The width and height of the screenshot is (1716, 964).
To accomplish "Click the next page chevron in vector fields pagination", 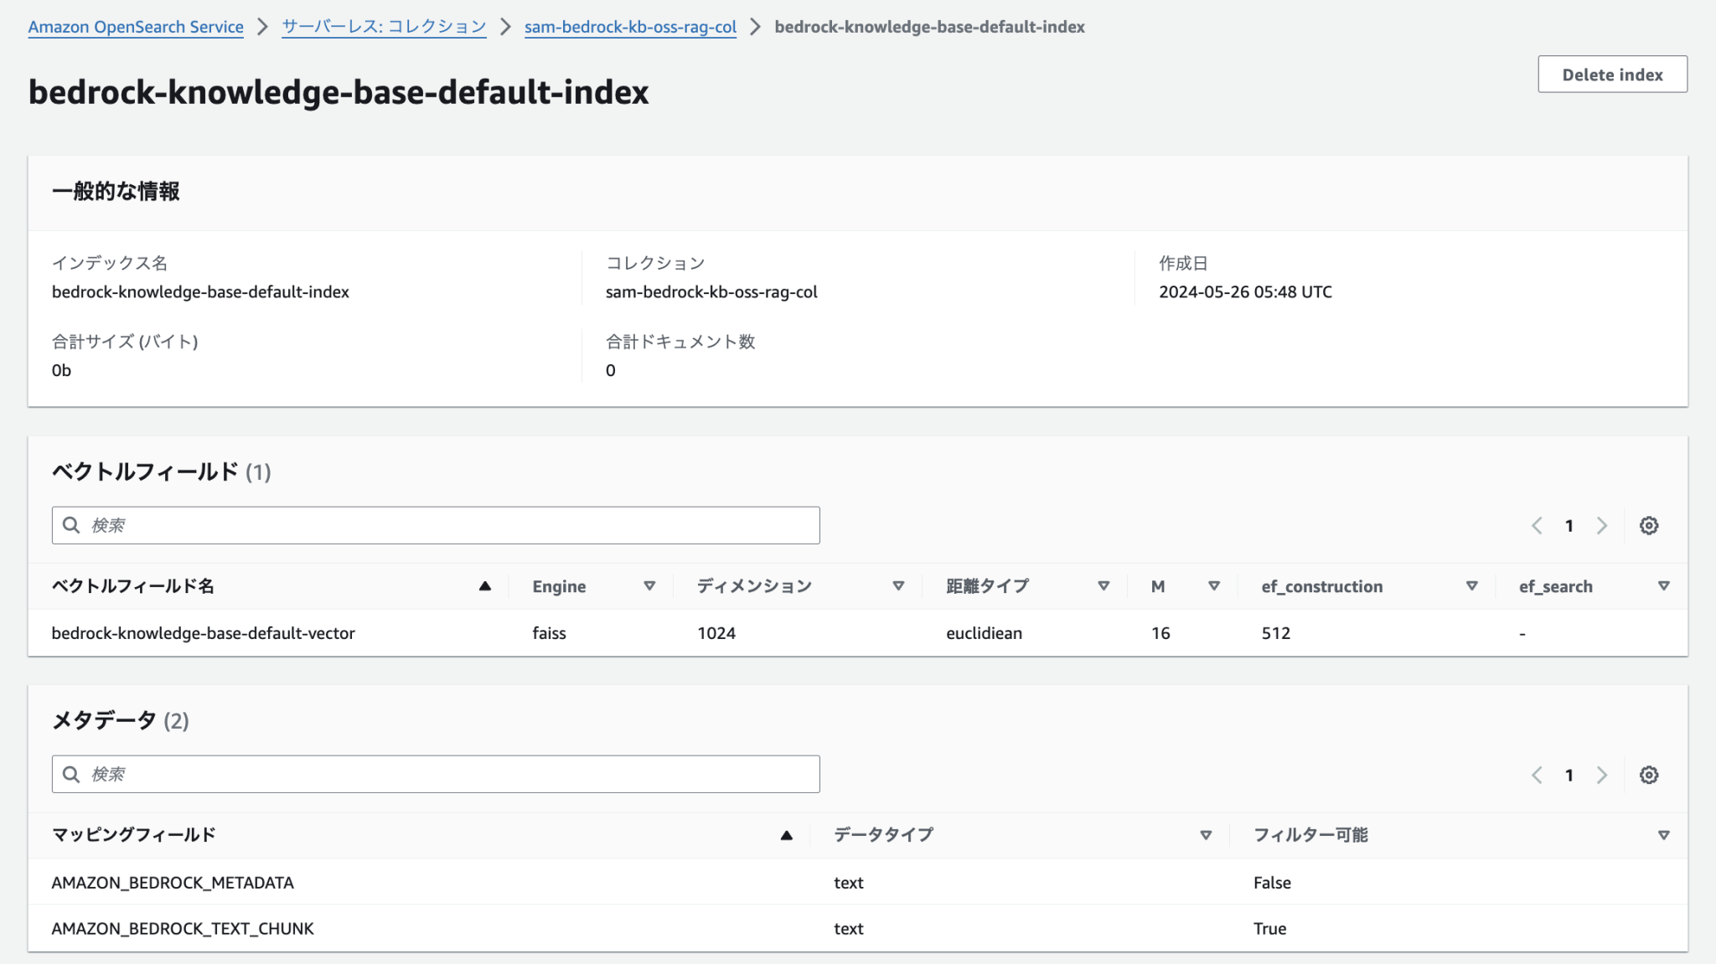I will pos(1602,525).
